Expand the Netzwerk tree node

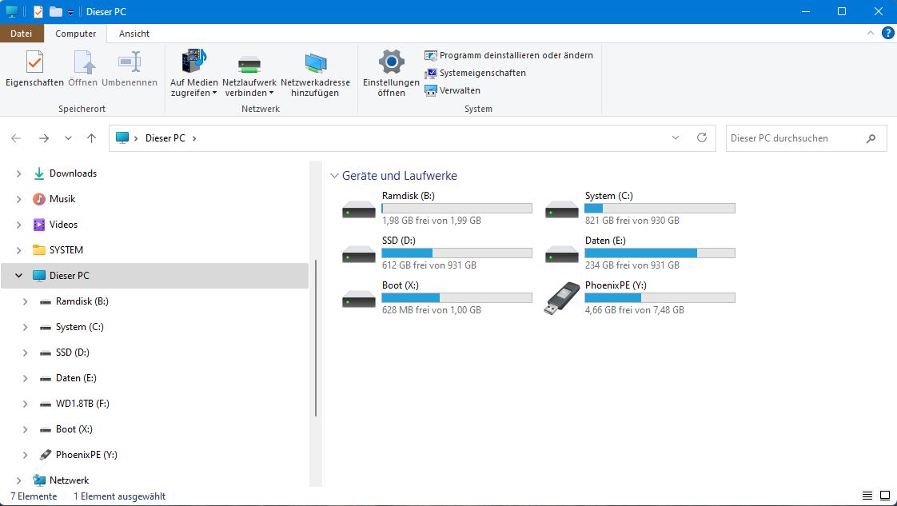(x=18, y=480)
